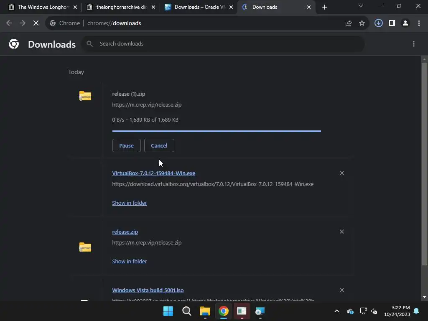The width and height of the screenshot is (428, 321).
Task: Close The Windows Longhorn tab
Action: click(75, 7)
